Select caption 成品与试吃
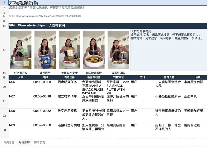207x148 pixels. 118,73
